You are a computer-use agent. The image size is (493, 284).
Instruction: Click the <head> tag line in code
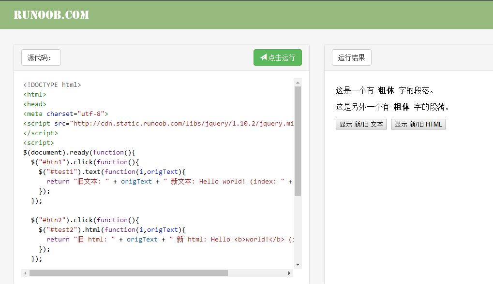(34, 104)
